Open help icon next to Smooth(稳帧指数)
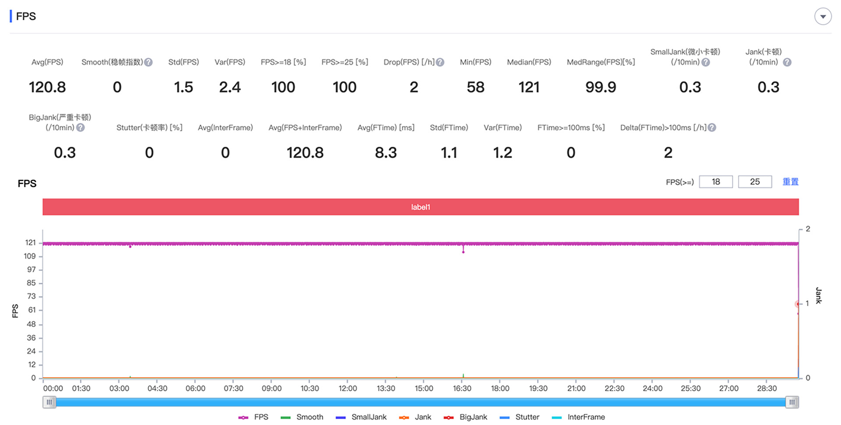Viewport: 841px width, 425px height. pyautogui.click(x=148, y=63)
